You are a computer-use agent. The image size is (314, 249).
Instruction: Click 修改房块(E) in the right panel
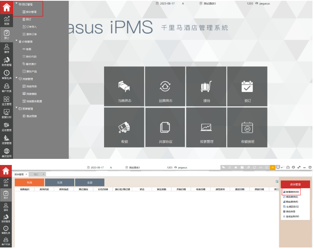[291, 197]
